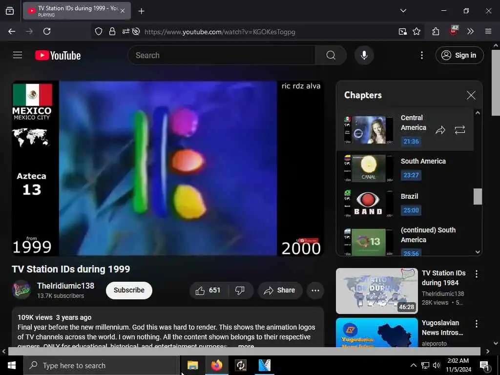
Task: Open the TheIridiumic138 channel avatar
Action: pyautogui.click(x=21, y=290)
